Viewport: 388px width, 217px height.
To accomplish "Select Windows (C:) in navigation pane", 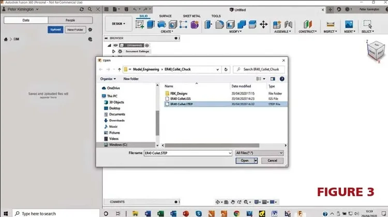I will (x=118, y=145).
